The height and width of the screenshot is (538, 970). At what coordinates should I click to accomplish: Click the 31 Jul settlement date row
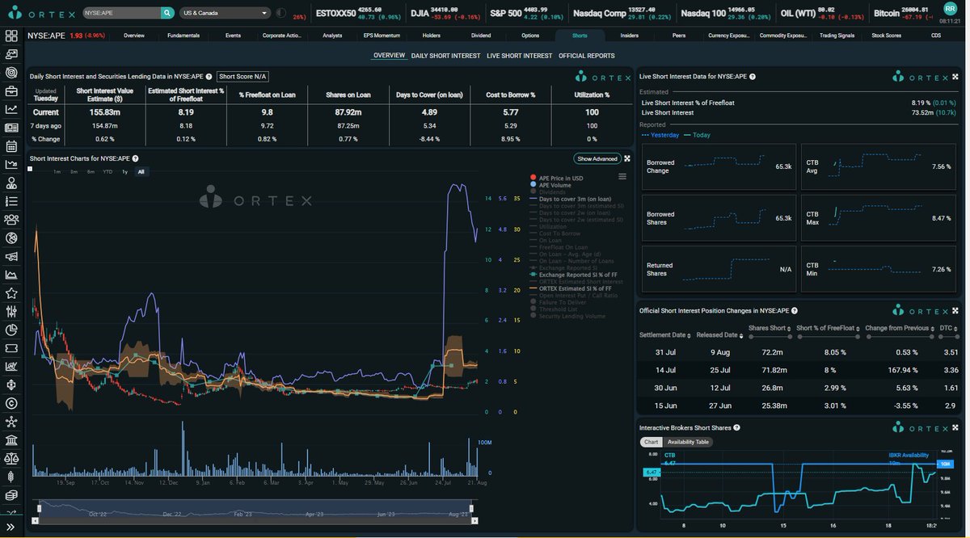[799, 352]
